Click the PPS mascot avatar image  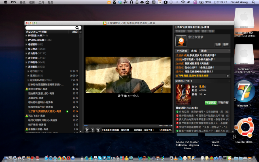[x=181, y=41]
